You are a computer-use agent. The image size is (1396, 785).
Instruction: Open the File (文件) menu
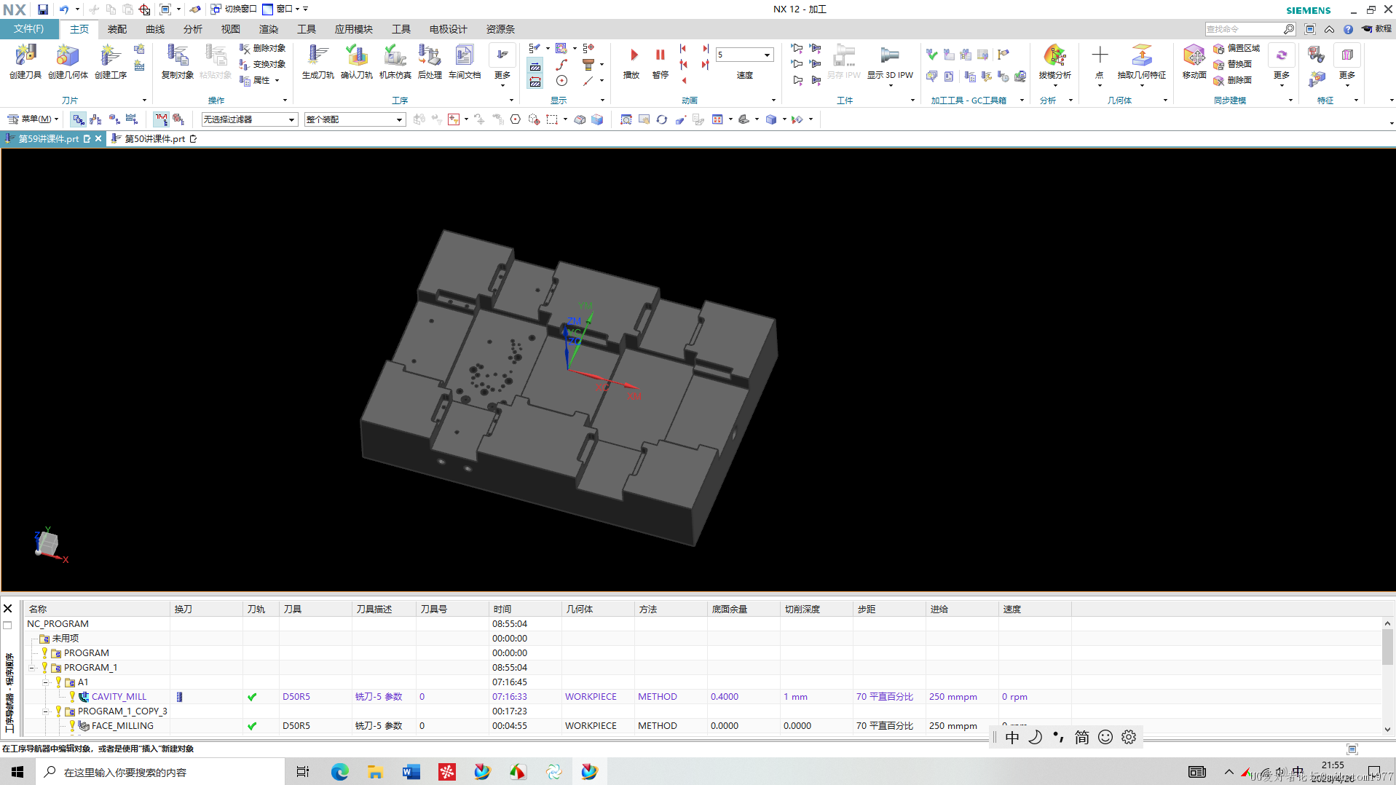coord(29,29)
